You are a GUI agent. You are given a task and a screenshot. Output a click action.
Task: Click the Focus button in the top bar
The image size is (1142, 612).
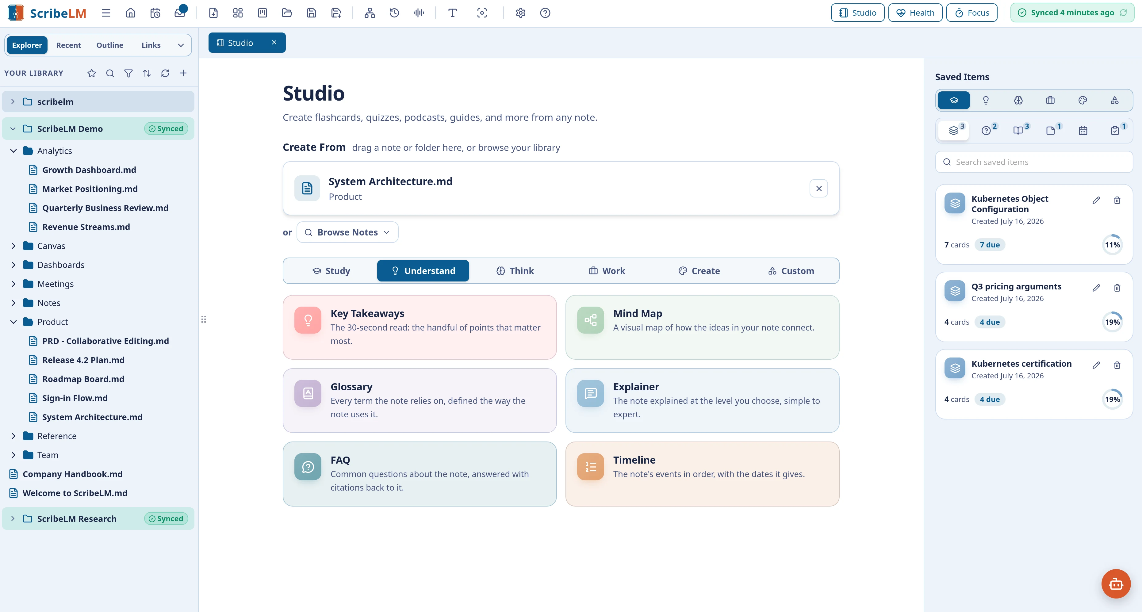point(972,13)
